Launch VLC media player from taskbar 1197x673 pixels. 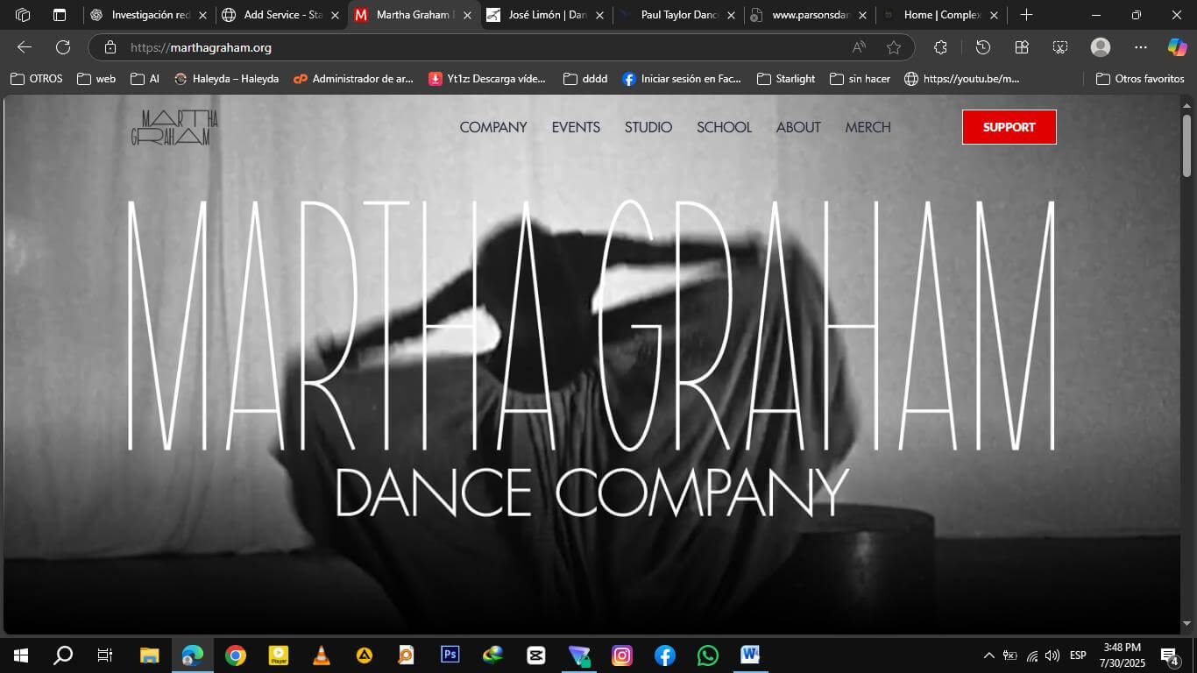pyautogui.click(x=322, y=655)
